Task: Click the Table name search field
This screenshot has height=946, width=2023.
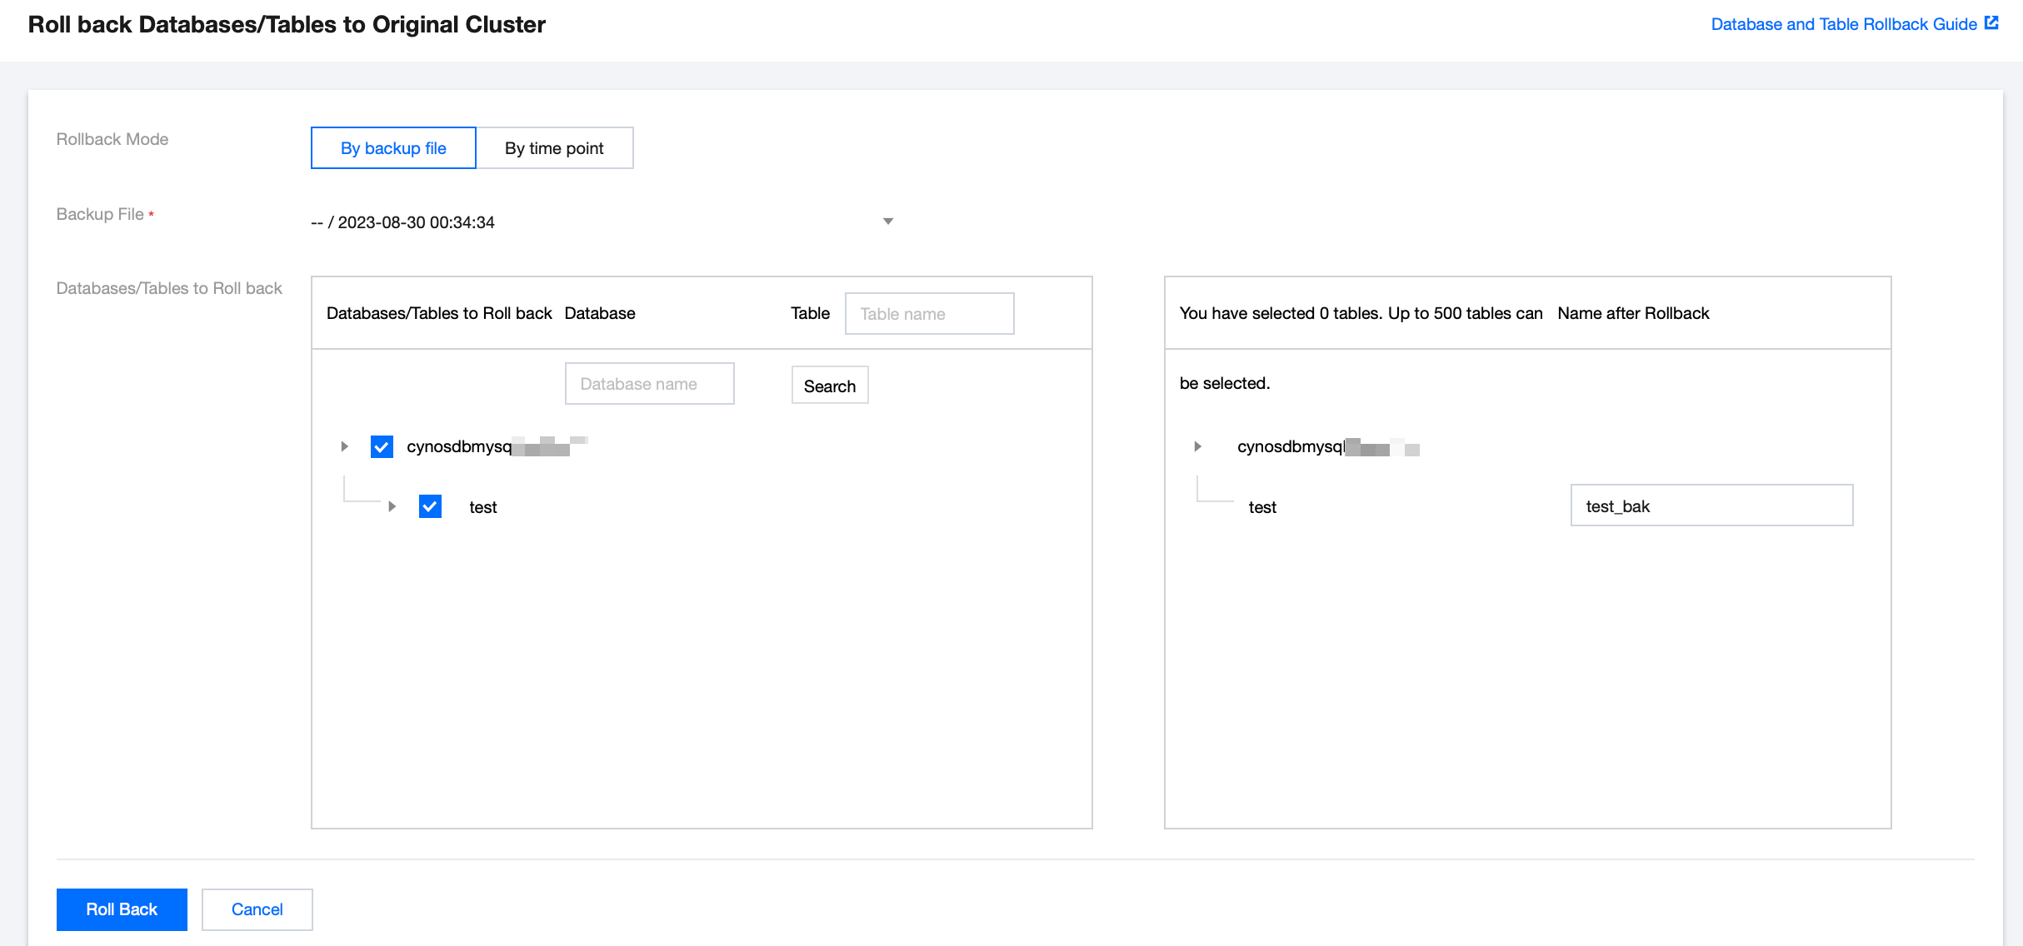Action: tap(929, 314)
